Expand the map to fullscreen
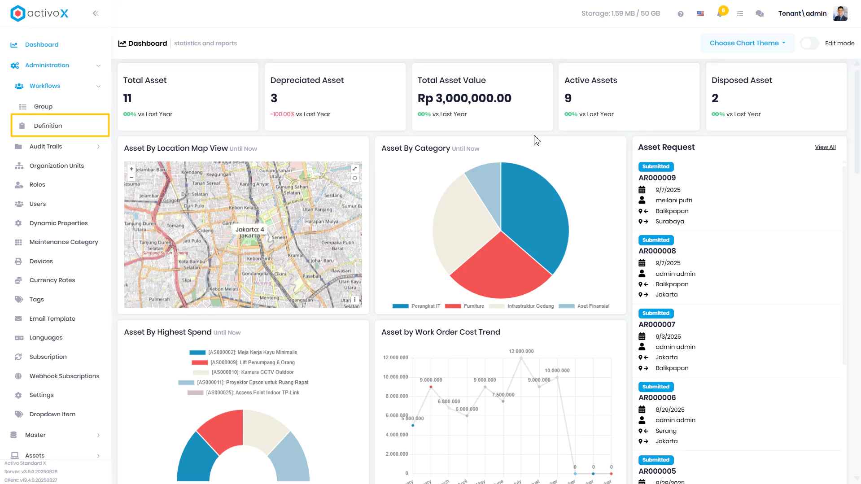Viewport: 861px width, 484px height. click(x=354, y=169)
